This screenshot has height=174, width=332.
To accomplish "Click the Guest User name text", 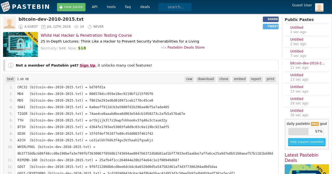I will coord(302,5).
